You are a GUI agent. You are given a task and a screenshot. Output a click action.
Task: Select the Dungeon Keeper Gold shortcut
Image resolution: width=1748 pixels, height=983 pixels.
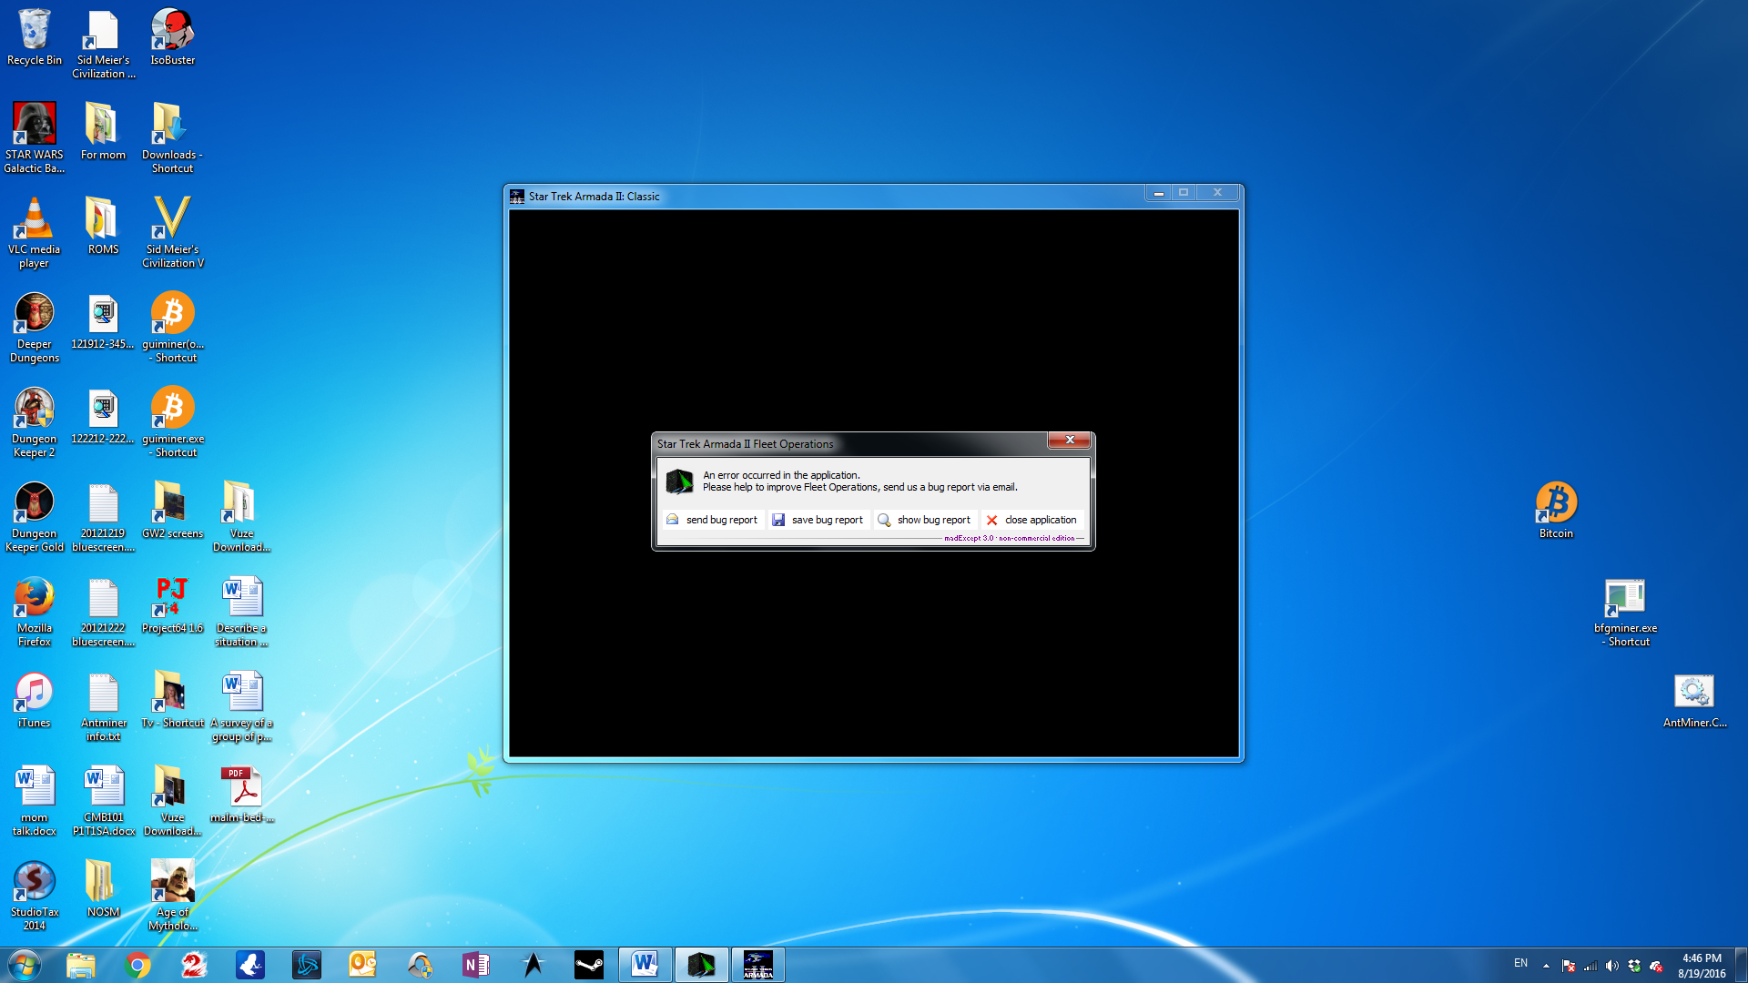click(x=35, y=516)
